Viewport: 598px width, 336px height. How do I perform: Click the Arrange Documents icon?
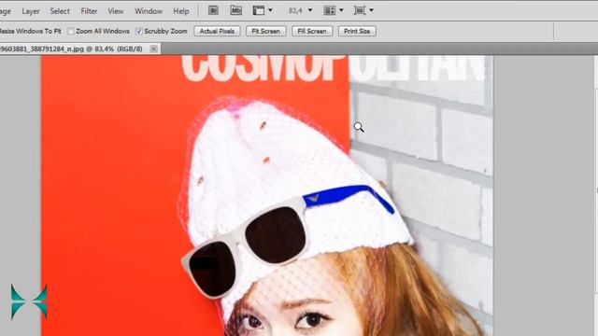point(329,10)
